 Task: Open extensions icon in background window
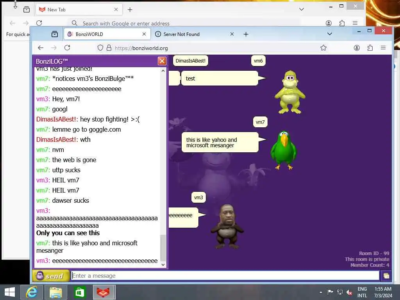(342, 23)
